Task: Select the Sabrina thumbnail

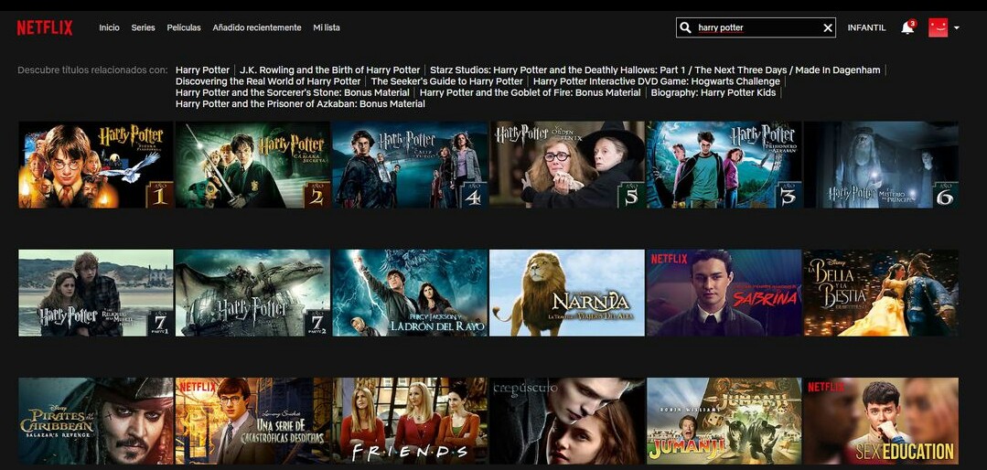Action: click(724, 294)
